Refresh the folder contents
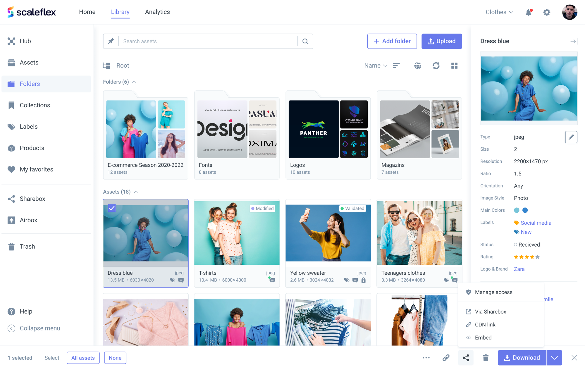 (x=436, y=66)
